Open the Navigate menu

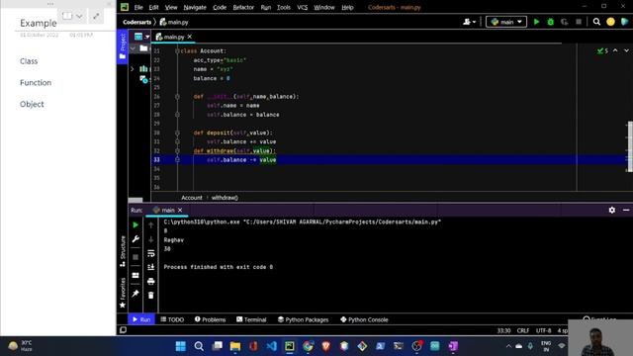point(195,7)
